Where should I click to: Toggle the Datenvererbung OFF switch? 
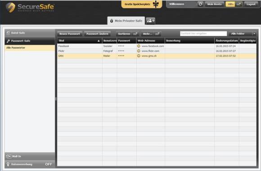[x=49, y=164]
